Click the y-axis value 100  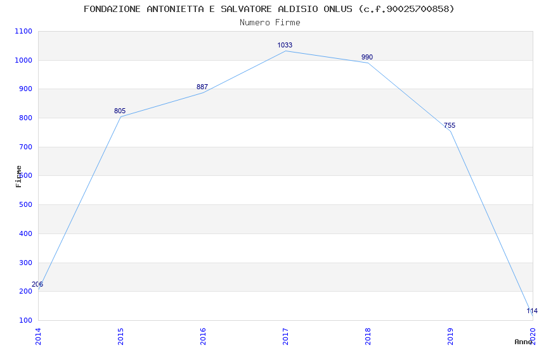25,320
